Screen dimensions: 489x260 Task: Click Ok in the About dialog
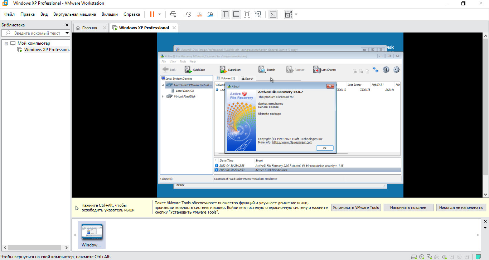click(325, 148)
